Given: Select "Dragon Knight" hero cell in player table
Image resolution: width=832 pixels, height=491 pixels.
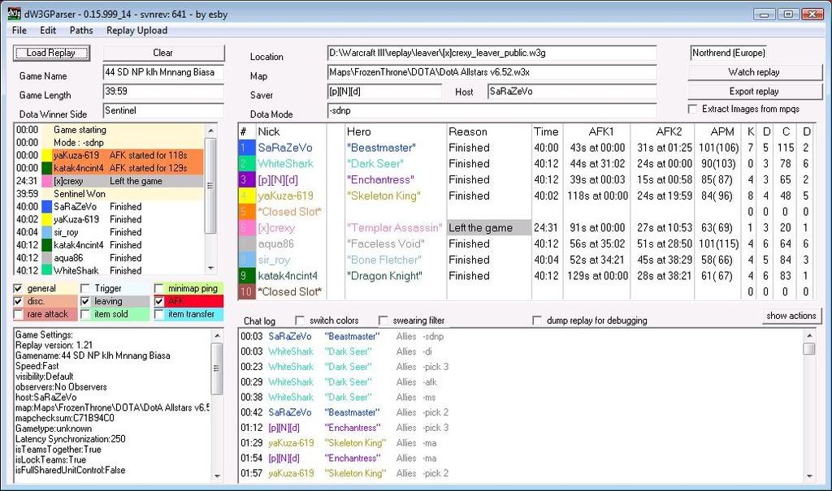Looking at the screenshot, I should click(x=384, y=276).
